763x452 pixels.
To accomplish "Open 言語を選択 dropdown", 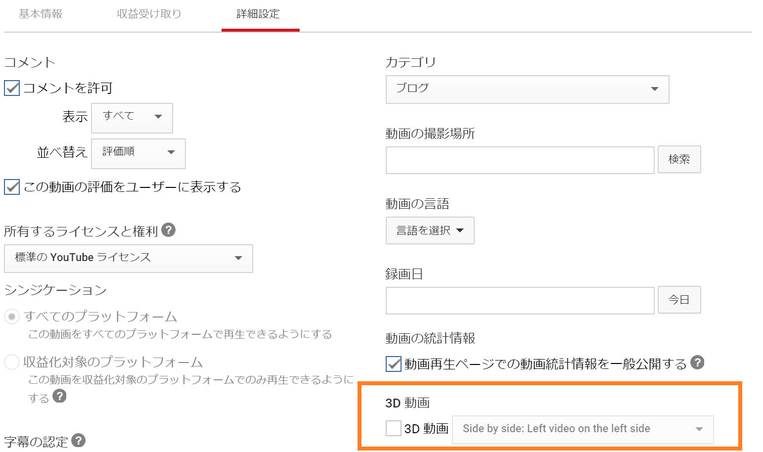I will click(x=430, y=230).
